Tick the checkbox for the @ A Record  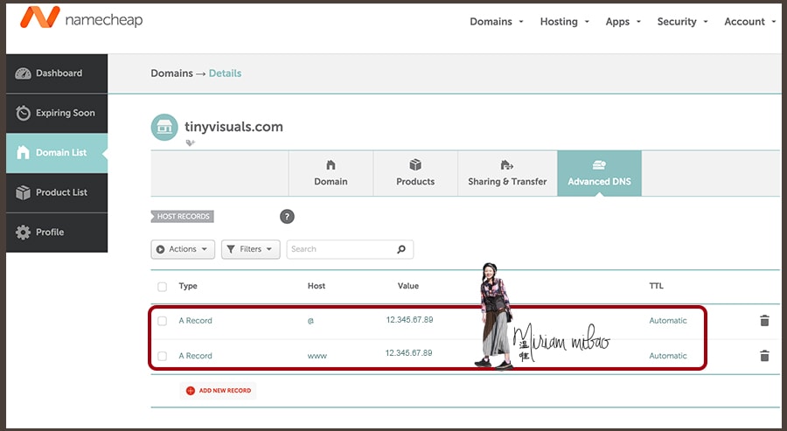click(x=162, y=321)
